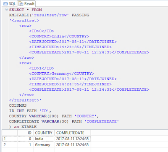Image resolution: width=168 pixels, height=152 pixels.
Task: Click Germany row's 2017-08-11 12:24:35 cell
Action: click(x=72, y=145)
